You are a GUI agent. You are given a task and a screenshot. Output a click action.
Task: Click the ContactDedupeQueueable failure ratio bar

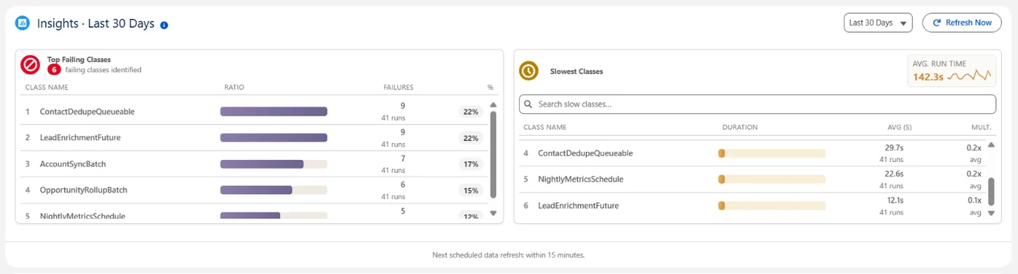click(x=273, y=111)
